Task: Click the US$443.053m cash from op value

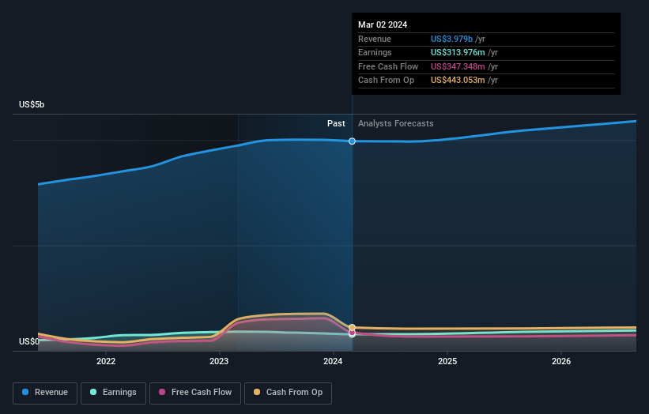Action: [458, 81]
